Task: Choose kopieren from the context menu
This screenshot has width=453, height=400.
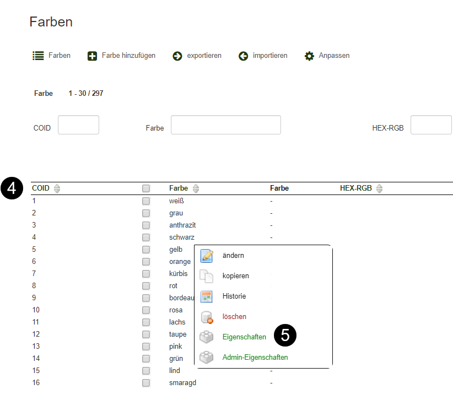Action: click(235, 276)
